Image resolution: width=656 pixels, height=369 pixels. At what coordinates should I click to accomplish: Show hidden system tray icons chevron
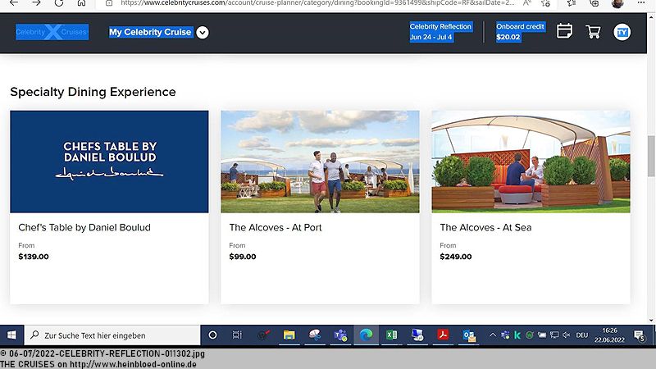point(493,335)
